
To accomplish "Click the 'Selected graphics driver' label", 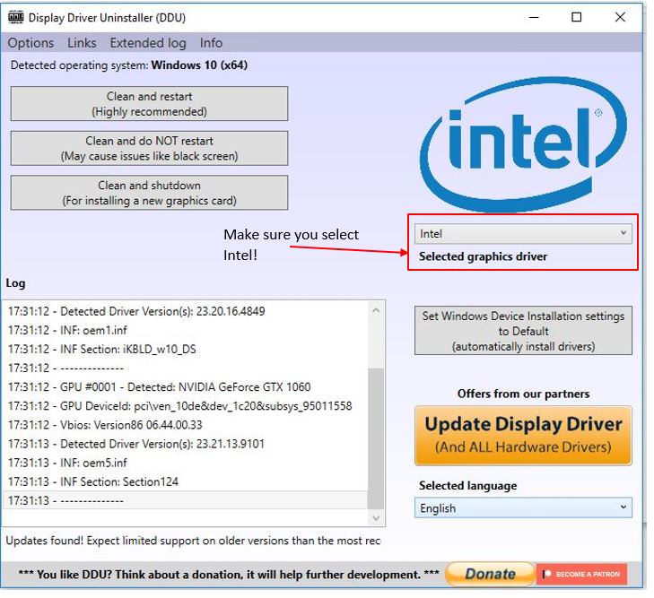I will click(x=483, y=256).
